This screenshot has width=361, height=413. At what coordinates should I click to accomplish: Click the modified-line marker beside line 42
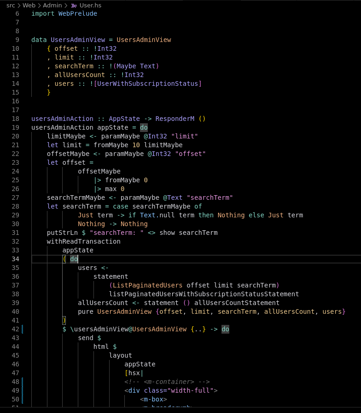[x=23, y=329]
